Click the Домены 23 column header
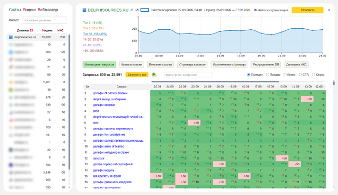Viewport: 338px width, 195px height. click(x=25, y=30)
